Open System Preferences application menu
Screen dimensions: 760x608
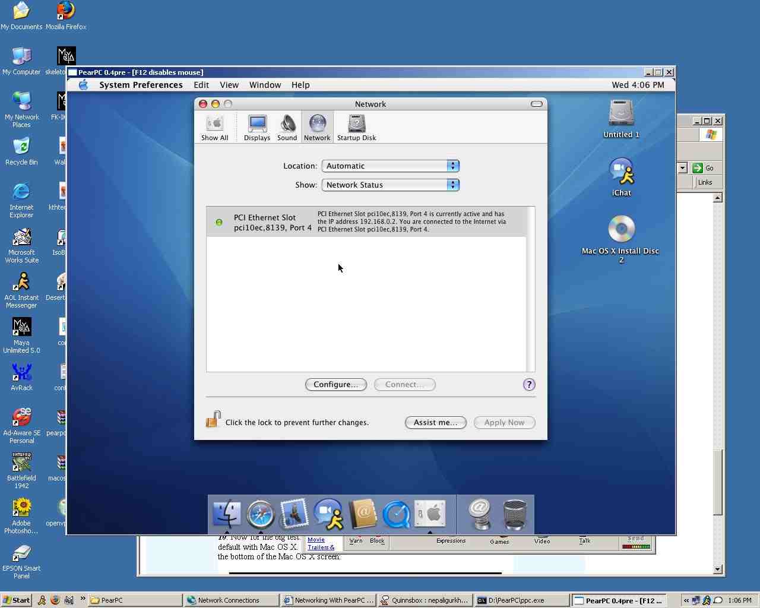tap(141, 85)
